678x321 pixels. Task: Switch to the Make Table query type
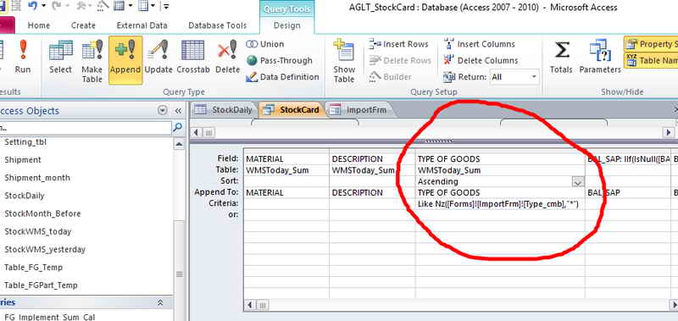[92, 60]
